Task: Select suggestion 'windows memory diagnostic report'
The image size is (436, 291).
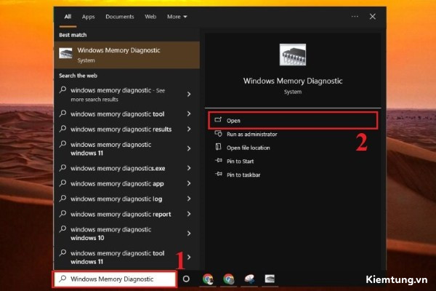Action: pos(126,214)
